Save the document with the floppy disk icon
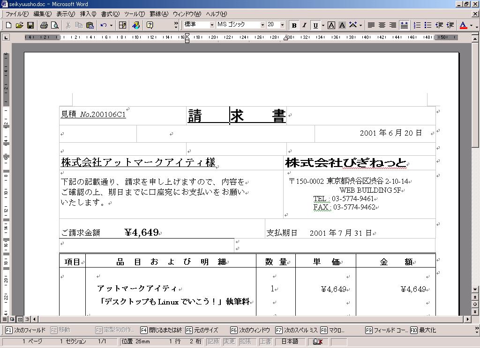Viewport: 480px width, 348px height. [30, 25]
